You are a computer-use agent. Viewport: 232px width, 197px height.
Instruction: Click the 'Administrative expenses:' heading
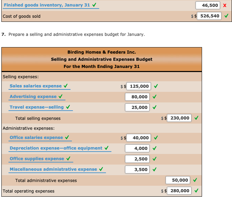point(29,128)
